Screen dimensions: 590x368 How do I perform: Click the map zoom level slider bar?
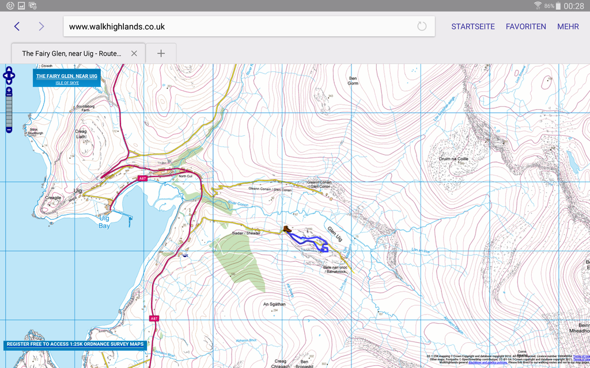tap(9, 110)
